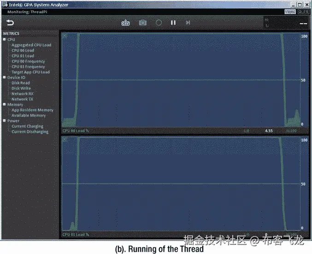The image size is (312, 254).
Task: Click the step-forward icon
Action: tap(188, 23)
